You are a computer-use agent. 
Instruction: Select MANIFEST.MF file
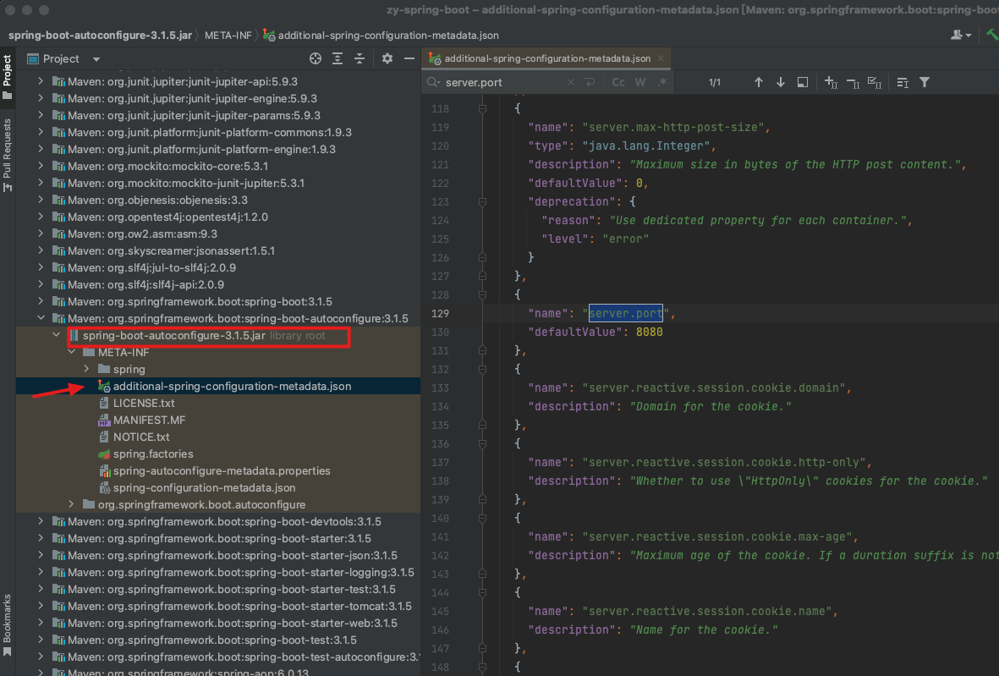[x=149, y=420]
